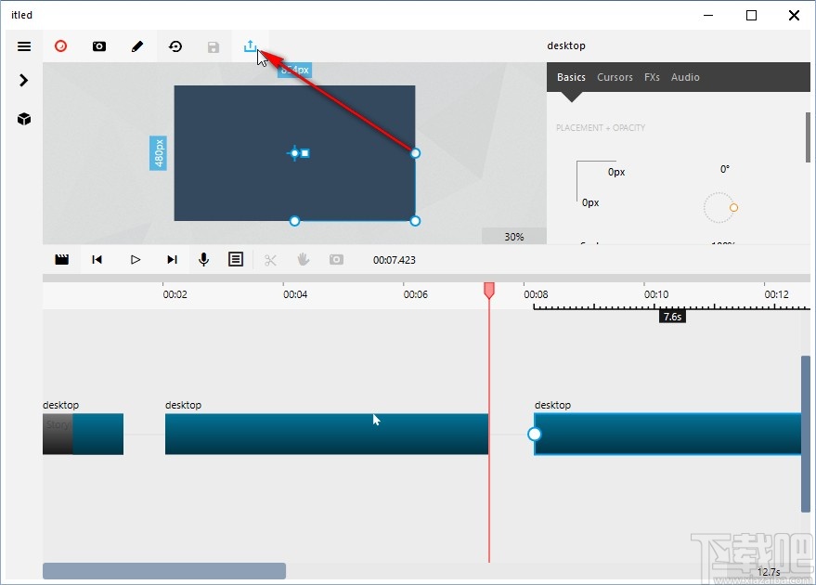This screenshot has height=585, width=816.
Task: Click the 30% zoom level indicator
Action: pos(514,237)
